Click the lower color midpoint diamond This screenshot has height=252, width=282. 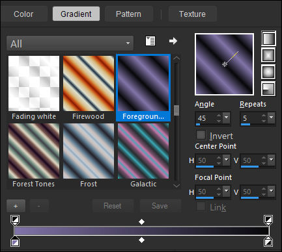(141, 240)
